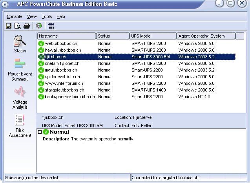Click the Save toolbar icon

[x=9, y=26]
